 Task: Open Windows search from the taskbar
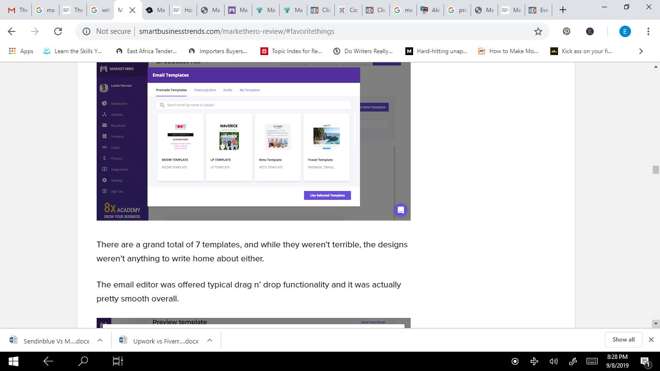click(83, 361)
